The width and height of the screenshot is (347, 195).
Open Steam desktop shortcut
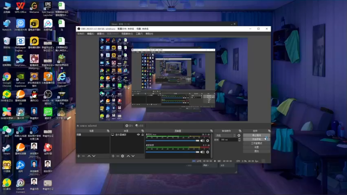(7, 149)
